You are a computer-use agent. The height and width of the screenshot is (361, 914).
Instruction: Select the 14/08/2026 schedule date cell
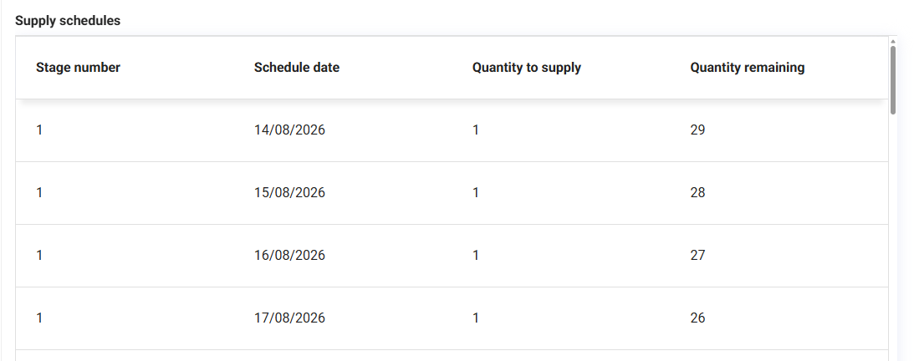click(289, 130)
